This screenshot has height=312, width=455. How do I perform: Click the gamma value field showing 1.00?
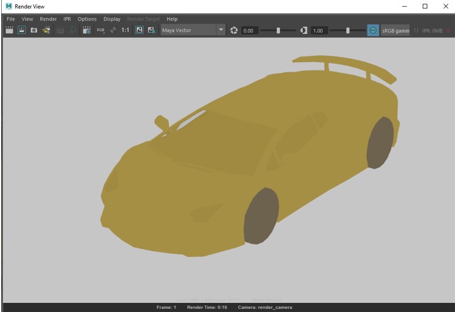tap(319, 30)
